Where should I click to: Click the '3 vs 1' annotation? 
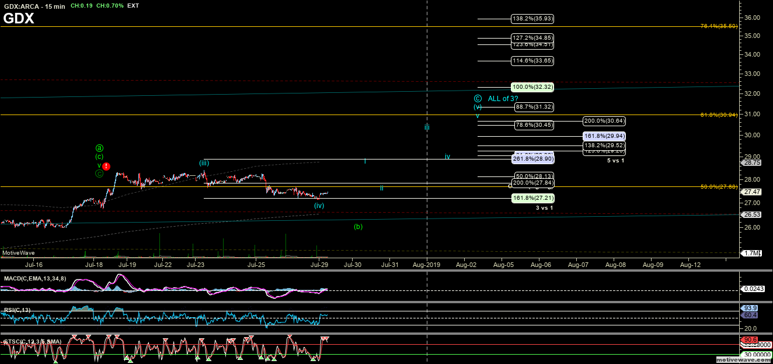pos(544,208)
